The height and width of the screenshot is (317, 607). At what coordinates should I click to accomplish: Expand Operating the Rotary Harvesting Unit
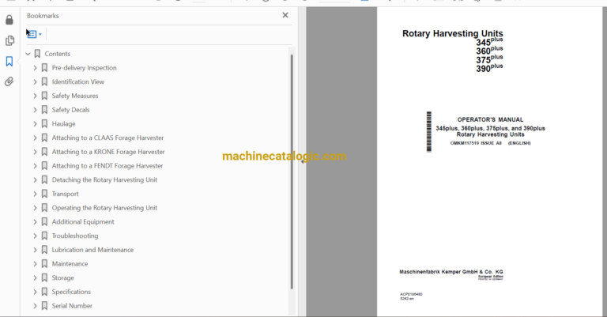click(x=36, y=208)
